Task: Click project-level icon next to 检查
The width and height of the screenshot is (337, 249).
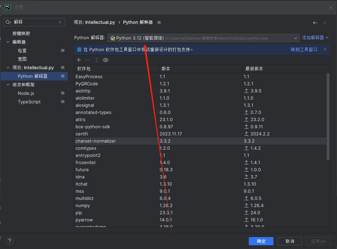Action: (63, 50)
